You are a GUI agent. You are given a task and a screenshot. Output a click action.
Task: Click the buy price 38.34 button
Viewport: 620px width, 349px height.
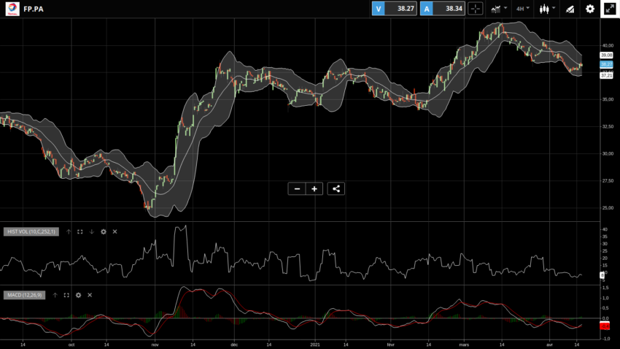pos(443,9)
